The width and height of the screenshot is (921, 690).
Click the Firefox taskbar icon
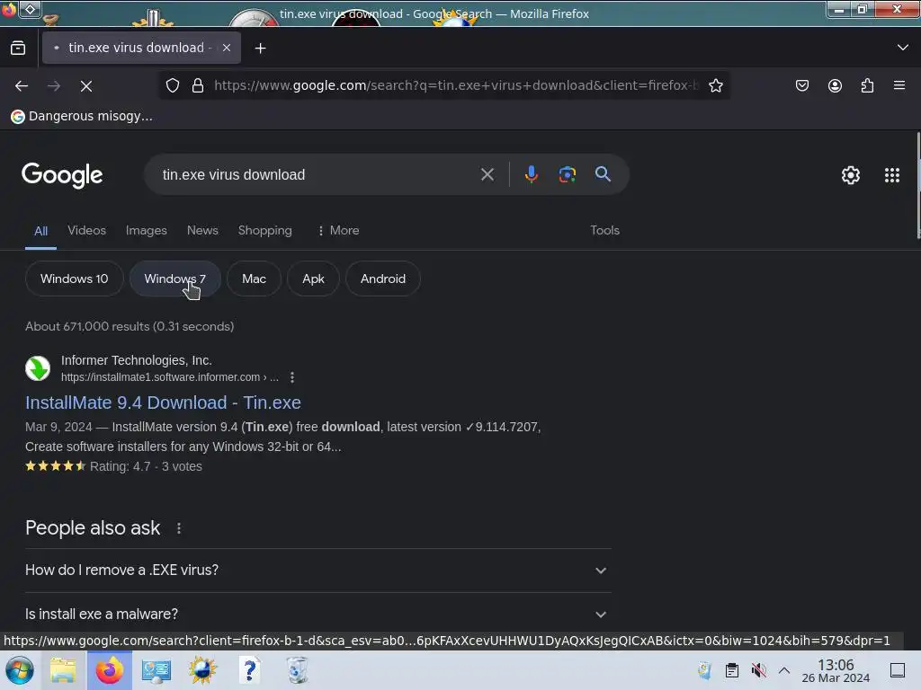(x=110, y=670)
